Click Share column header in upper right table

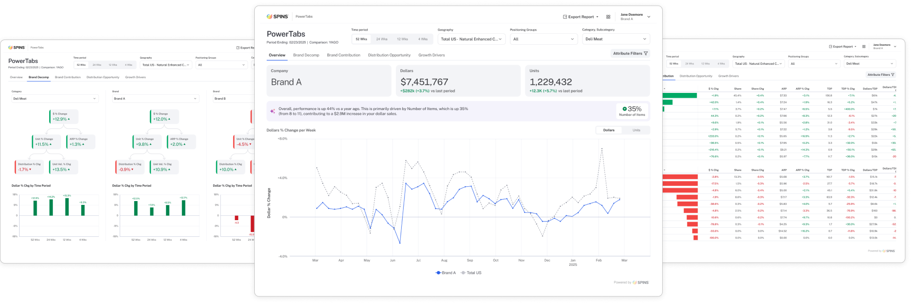coord(738,89)
